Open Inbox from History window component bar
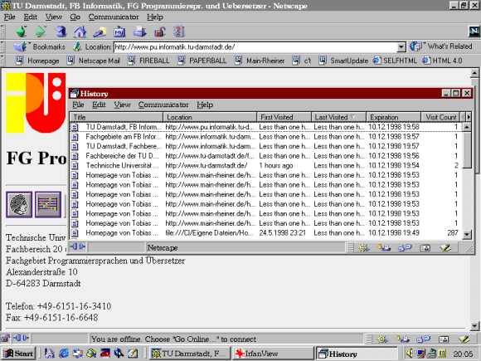 [384, 248]
